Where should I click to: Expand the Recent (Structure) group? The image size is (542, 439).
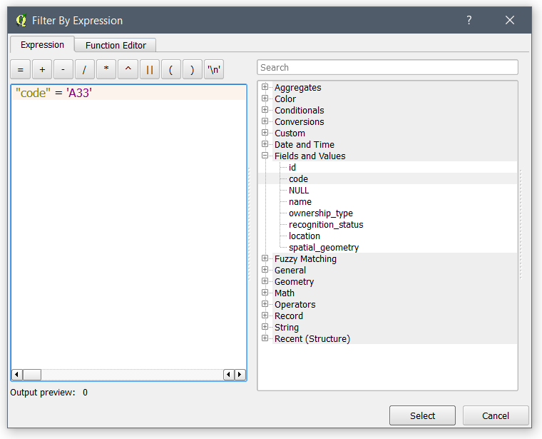pyautogui.click(x=265, y=339)
